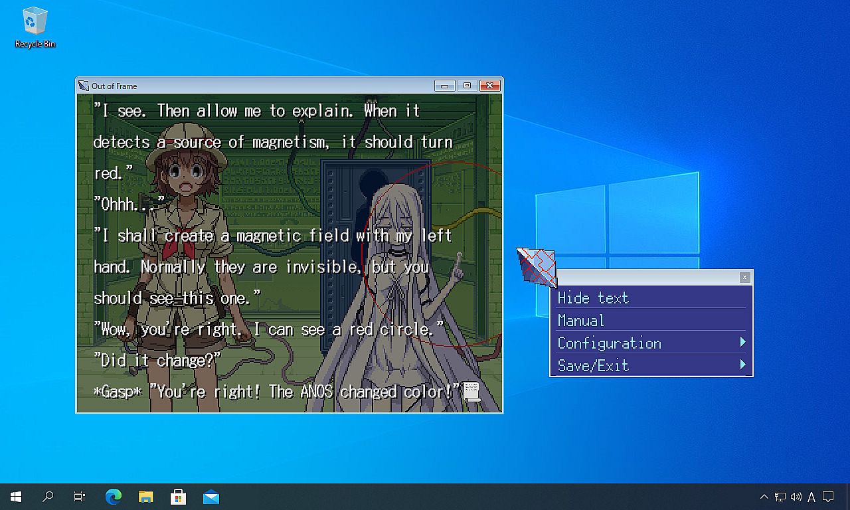The width and height of the screenshot is (850, 510).
Task: Launch Microsoft Edge from the taskbar
Action: point(114,497)
